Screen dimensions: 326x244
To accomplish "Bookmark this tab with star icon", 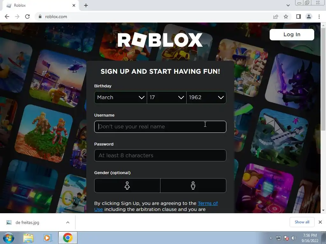I will point(286,17).
